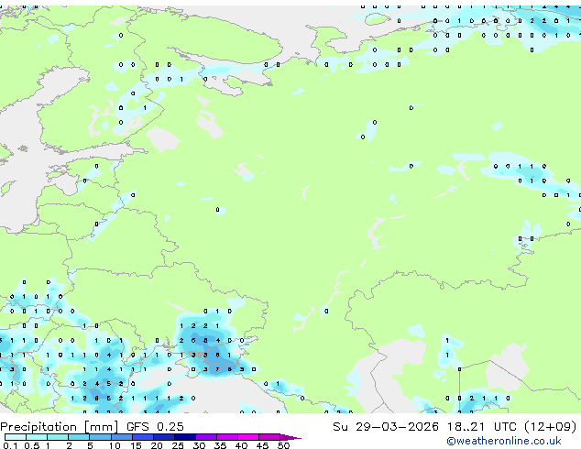
Task: Click the 'Precipitation [mm]' title text
Action: tap(60, 426)
